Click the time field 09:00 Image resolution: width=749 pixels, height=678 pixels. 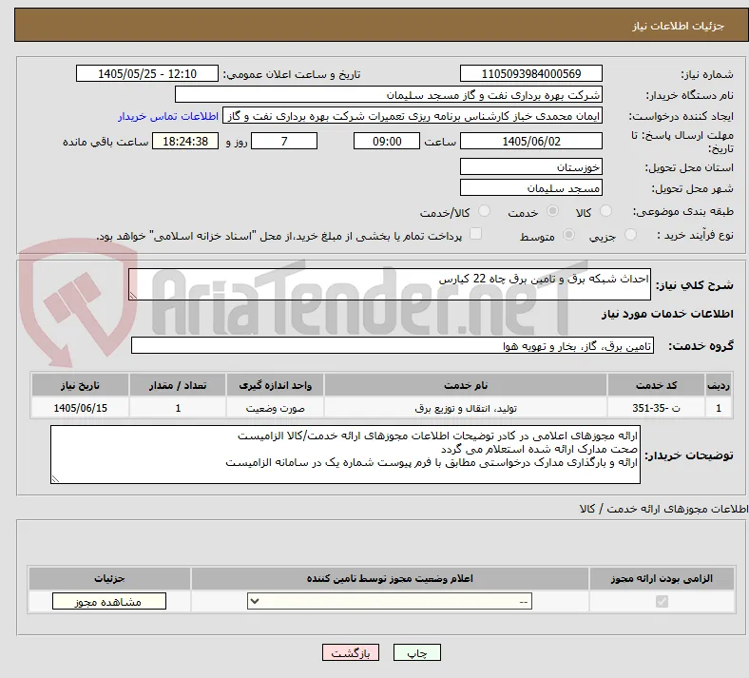[387, 142]
